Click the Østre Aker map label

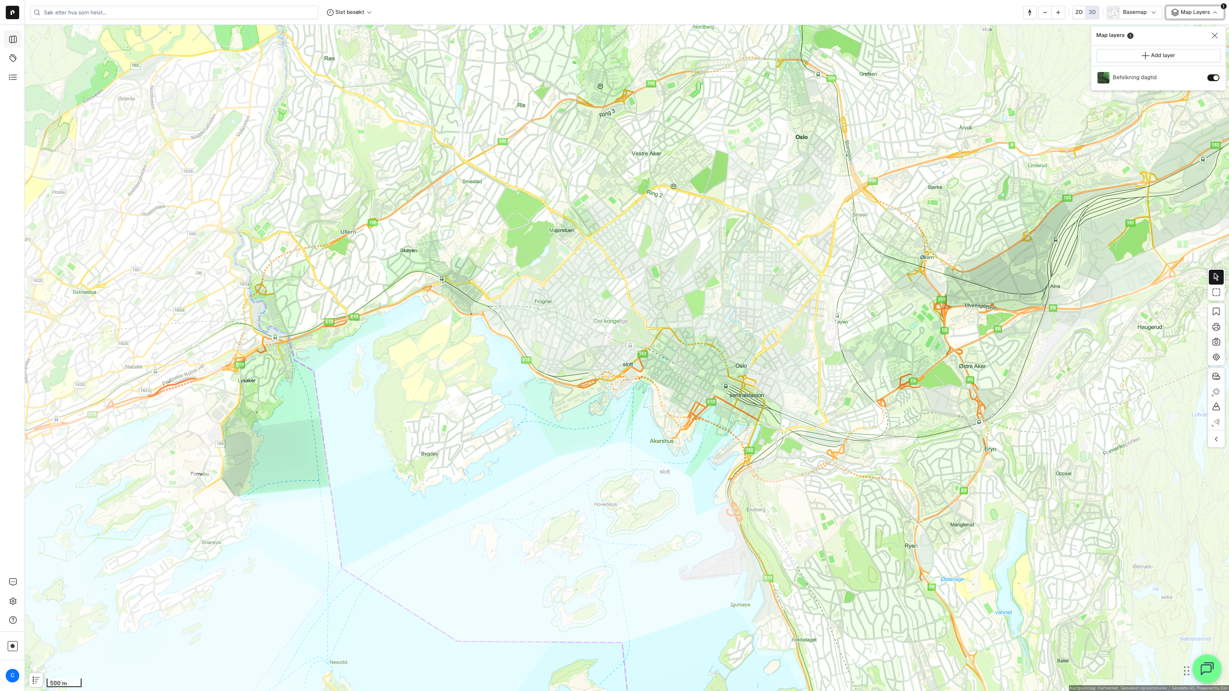[972, 366]
